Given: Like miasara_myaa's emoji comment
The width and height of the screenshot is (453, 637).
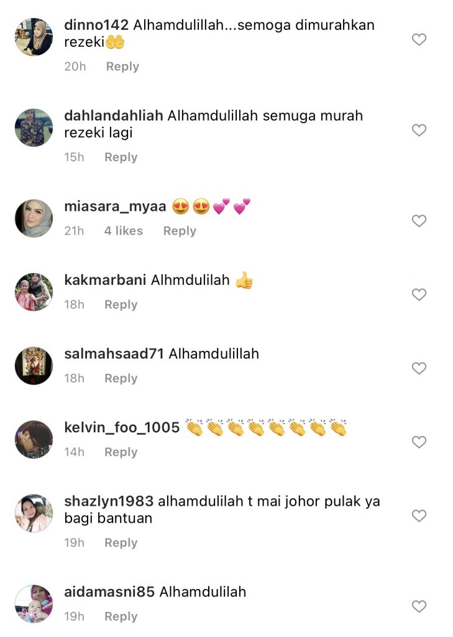Looking at the screenshot, I should [419, 221].
